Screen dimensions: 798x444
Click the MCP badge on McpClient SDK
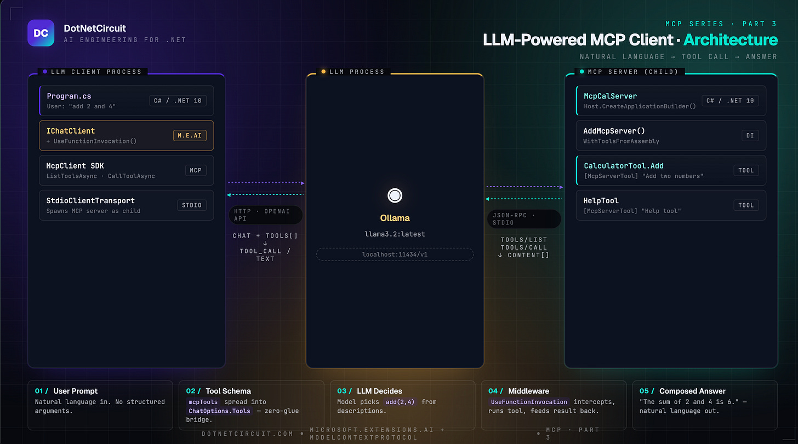tap(196, 170)
